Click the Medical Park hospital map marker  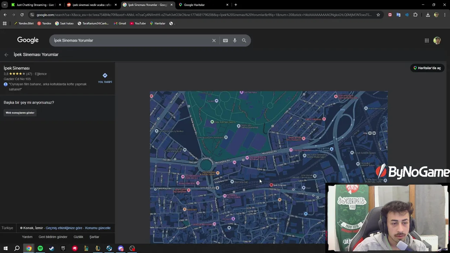(304, 138)
